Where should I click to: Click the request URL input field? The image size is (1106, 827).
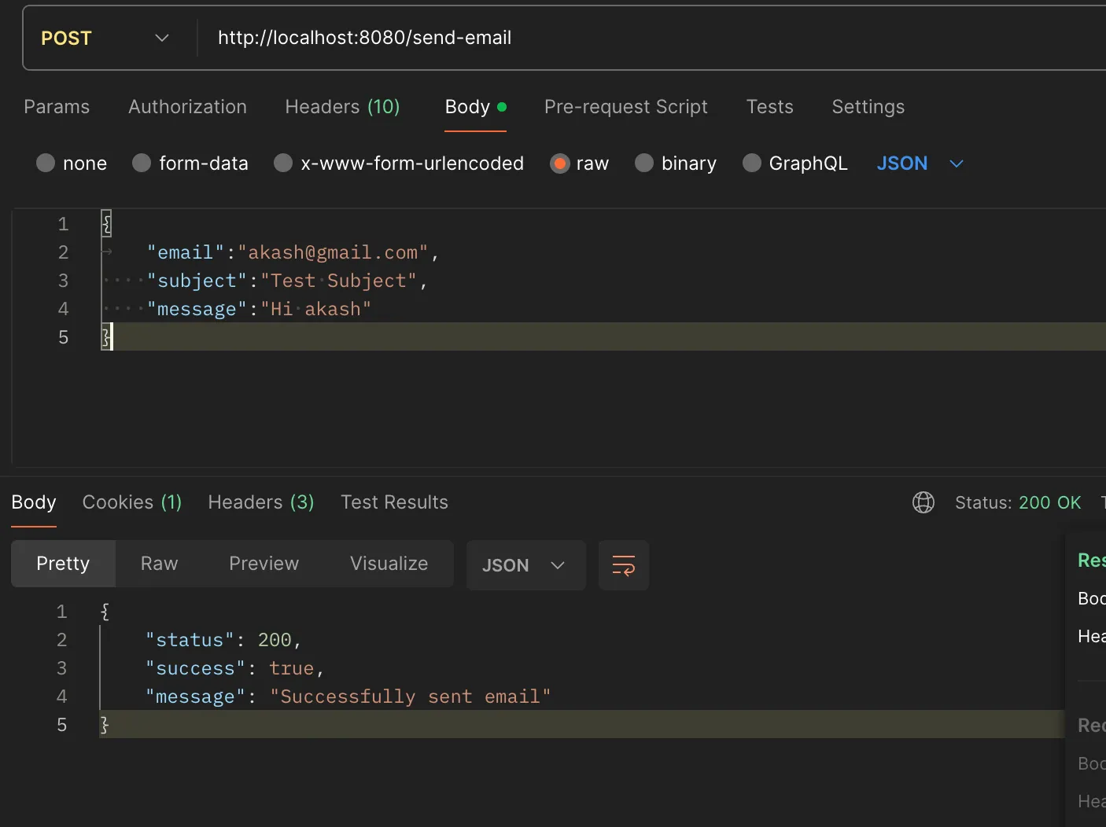(x=629, y=38)
